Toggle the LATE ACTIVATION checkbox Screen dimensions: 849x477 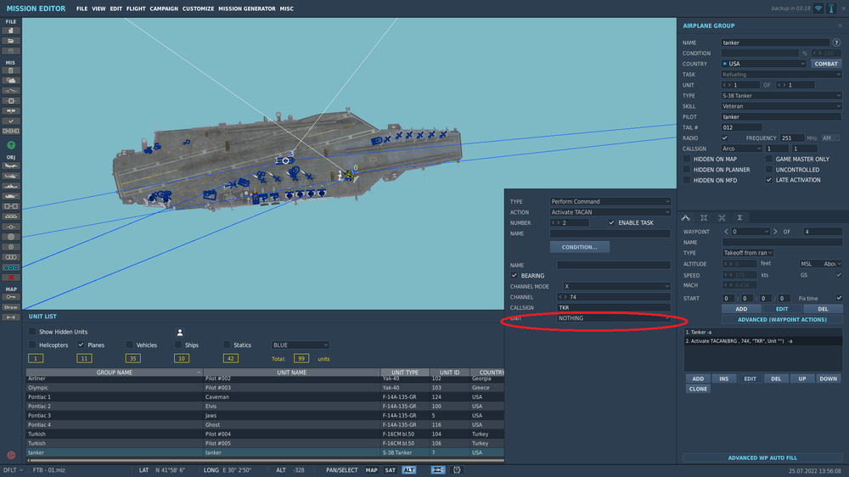point(769,180)
